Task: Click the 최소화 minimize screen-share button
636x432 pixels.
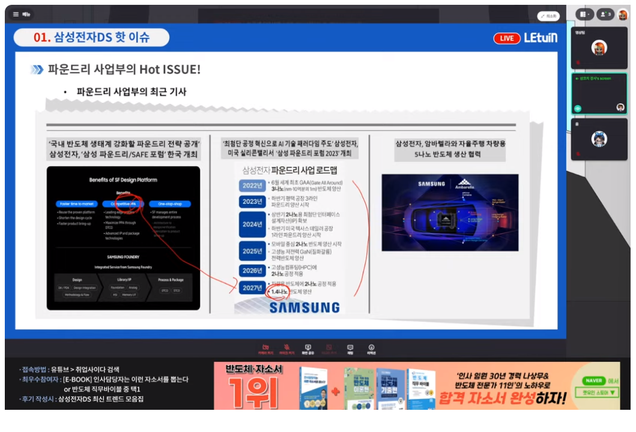Action: point(548,16)
